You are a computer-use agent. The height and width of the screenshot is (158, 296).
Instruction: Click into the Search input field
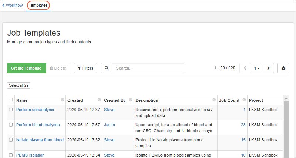coord(148,68)
